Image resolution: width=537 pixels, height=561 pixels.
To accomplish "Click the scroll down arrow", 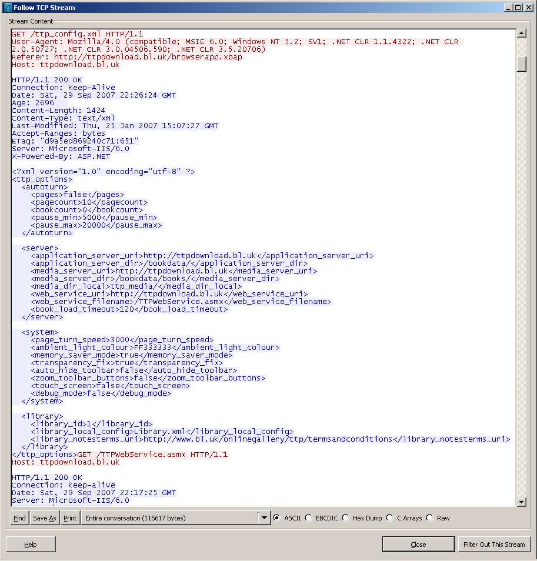I will 522,502.
